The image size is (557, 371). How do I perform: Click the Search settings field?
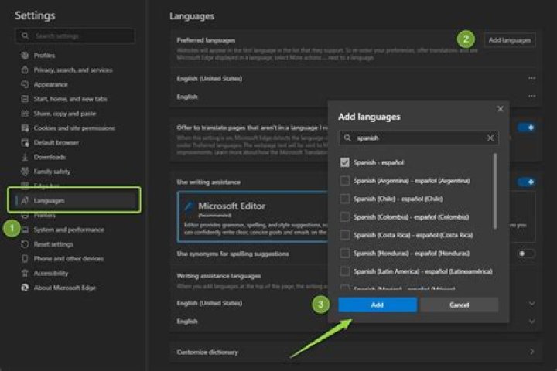point(75,36)
